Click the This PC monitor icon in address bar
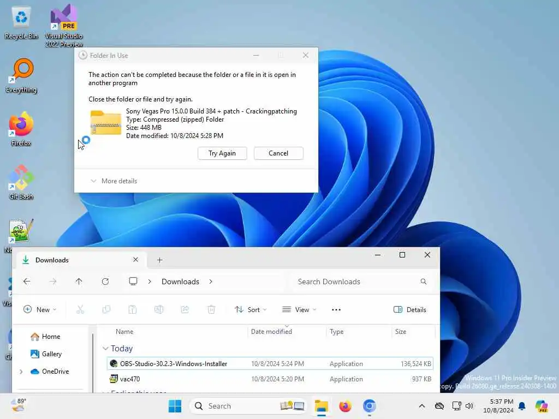Screen dimensions: 559x419 133,282
